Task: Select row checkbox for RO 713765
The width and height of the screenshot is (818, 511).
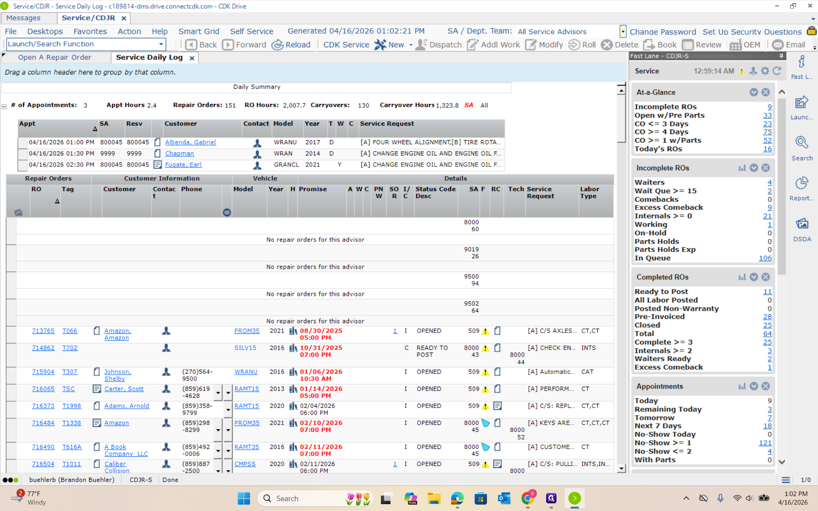Action: pyautogui.click(x=11, y=334)
